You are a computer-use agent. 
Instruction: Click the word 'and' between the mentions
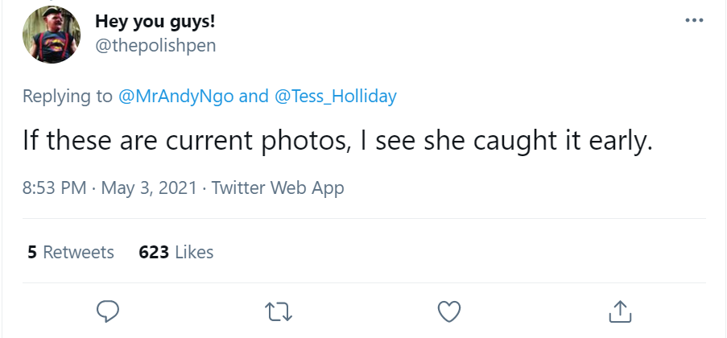click(254, 97)
